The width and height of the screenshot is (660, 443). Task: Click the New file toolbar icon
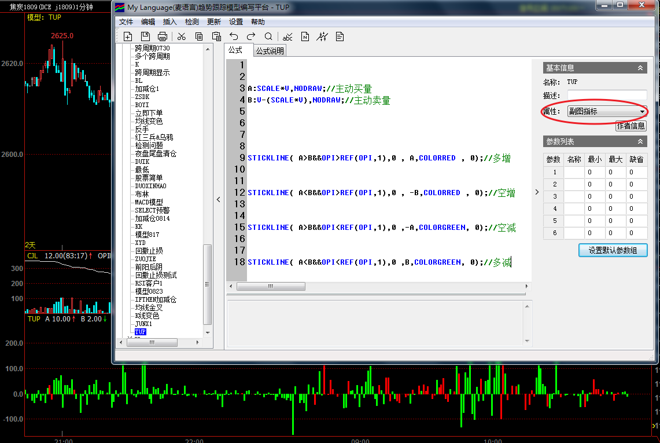tap(128, 36)
